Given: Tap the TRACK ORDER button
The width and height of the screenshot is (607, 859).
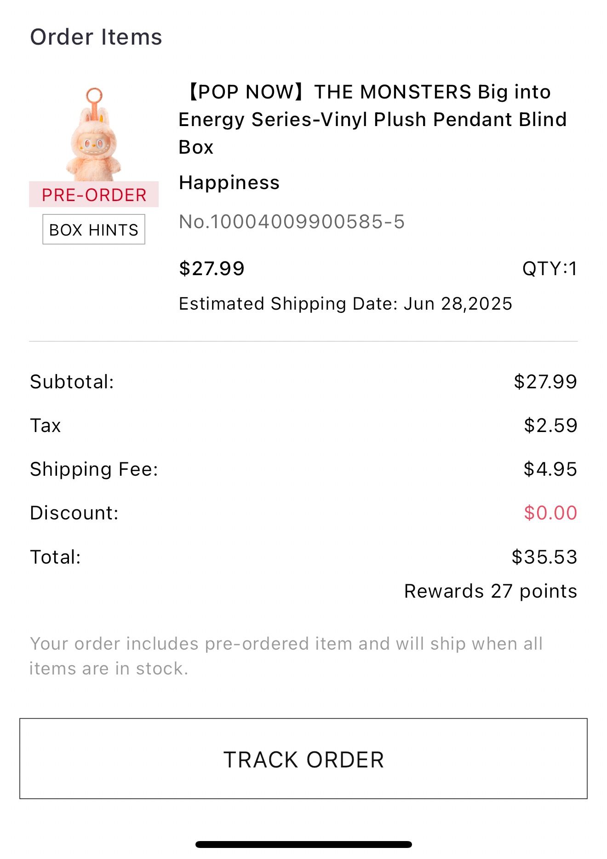Looking at the screenshot, I should [303, 758].
